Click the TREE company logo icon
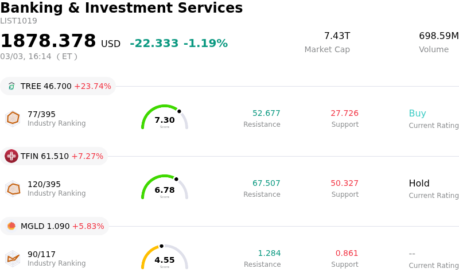 pyautogui.click(x=11, y=86)
